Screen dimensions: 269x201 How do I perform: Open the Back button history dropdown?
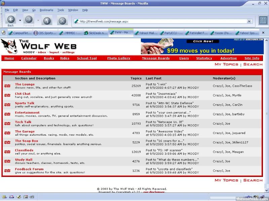tap(20, 21)
